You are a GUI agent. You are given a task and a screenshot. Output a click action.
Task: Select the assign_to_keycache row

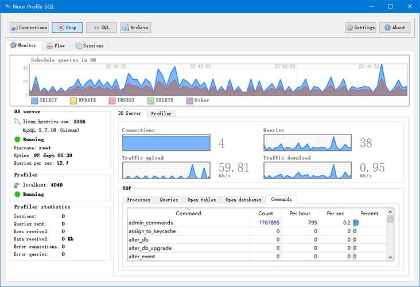tap(256, 231)
